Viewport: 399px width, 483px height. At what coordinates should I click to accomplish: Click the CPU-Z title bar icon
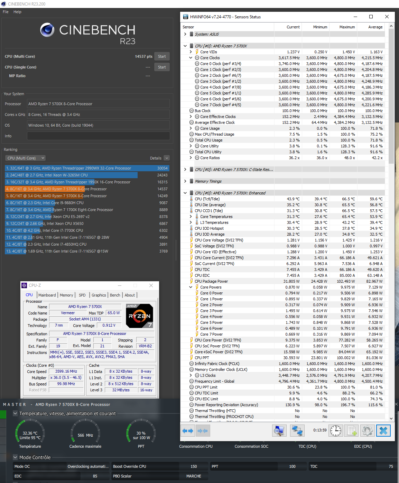coord(24,285)
